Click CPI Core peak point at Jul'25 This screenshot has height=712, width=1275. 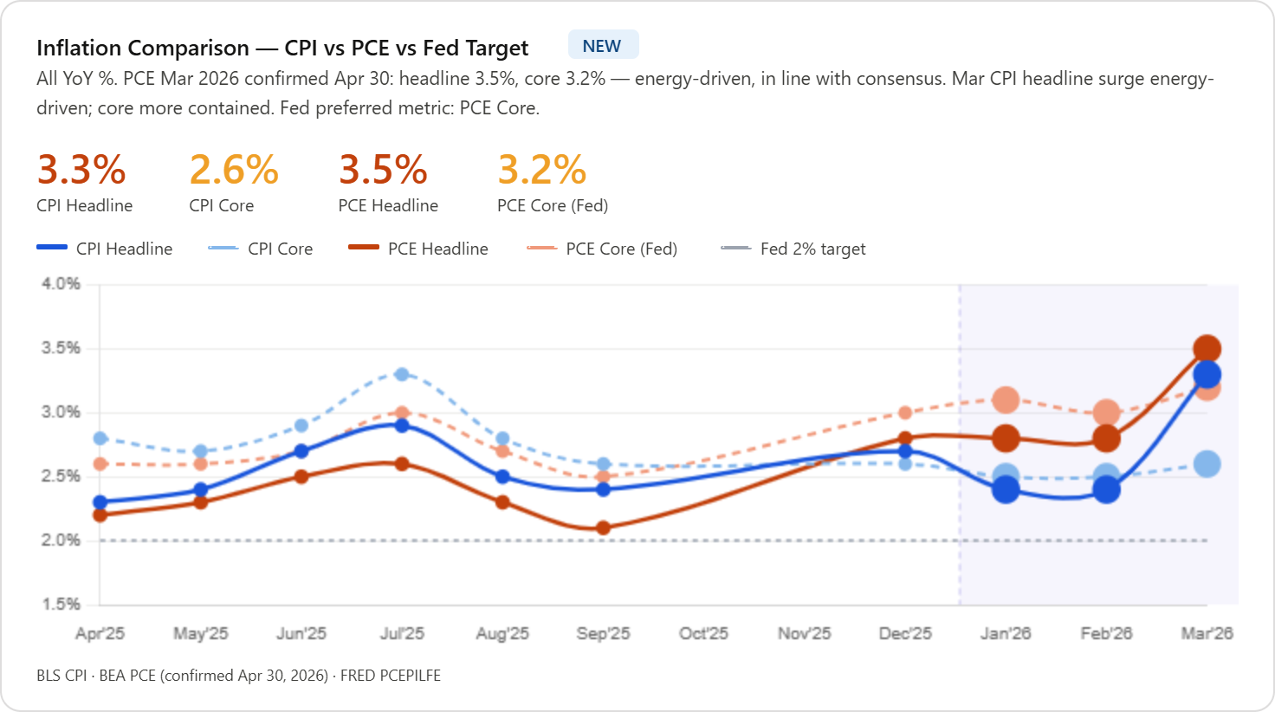[402, 374]
